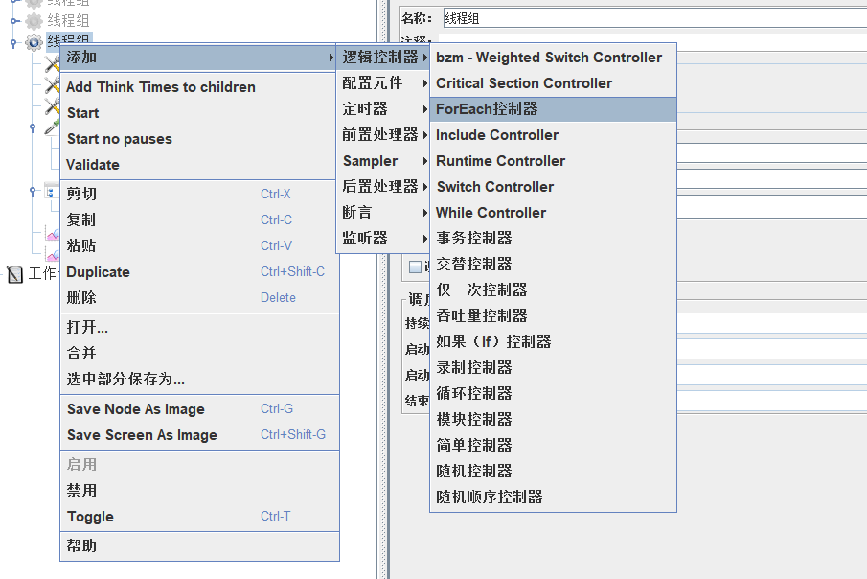Choose Duplicate from the context menu

(x=99, y=272)
